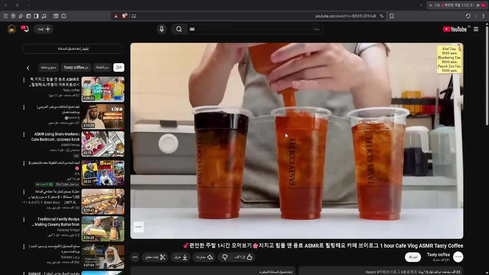The height and width of the screenshot is (275, 489).
Task: Open the on-screen keyboard icon in search
Action: point(192,29)
